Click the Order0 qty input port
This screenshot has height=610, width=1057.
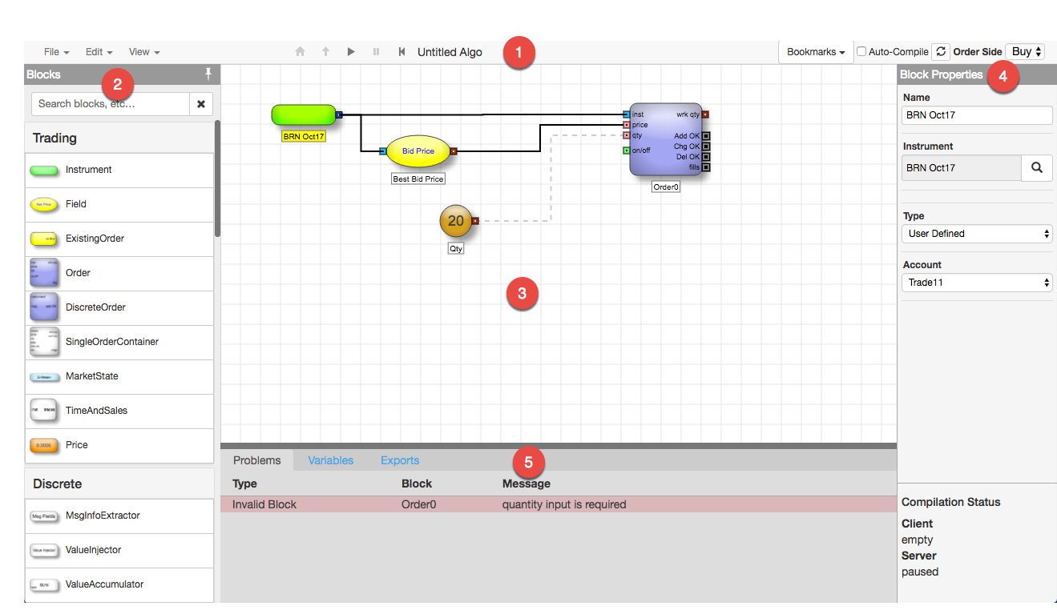tap(627, 135)
